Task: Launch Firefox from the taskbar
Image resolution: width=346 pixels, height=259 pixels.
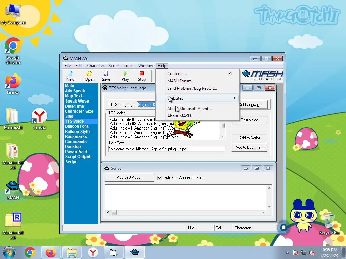Action: click(x=51, y=252)
